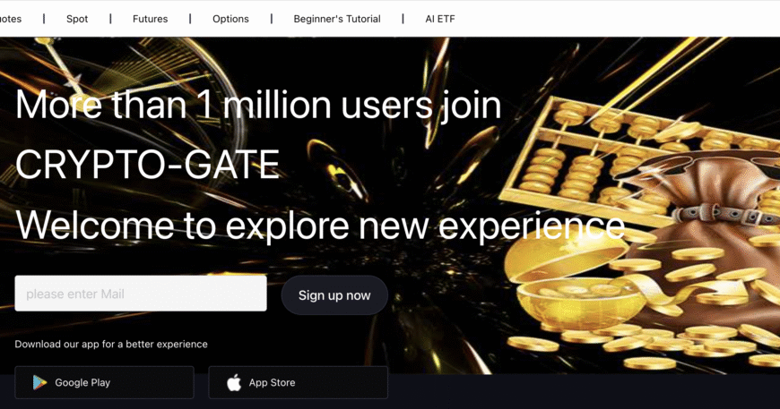This screenshot has height=409, width=780.
Task: Click the Google Play triangle icon
Action: [x=39, y=382]
